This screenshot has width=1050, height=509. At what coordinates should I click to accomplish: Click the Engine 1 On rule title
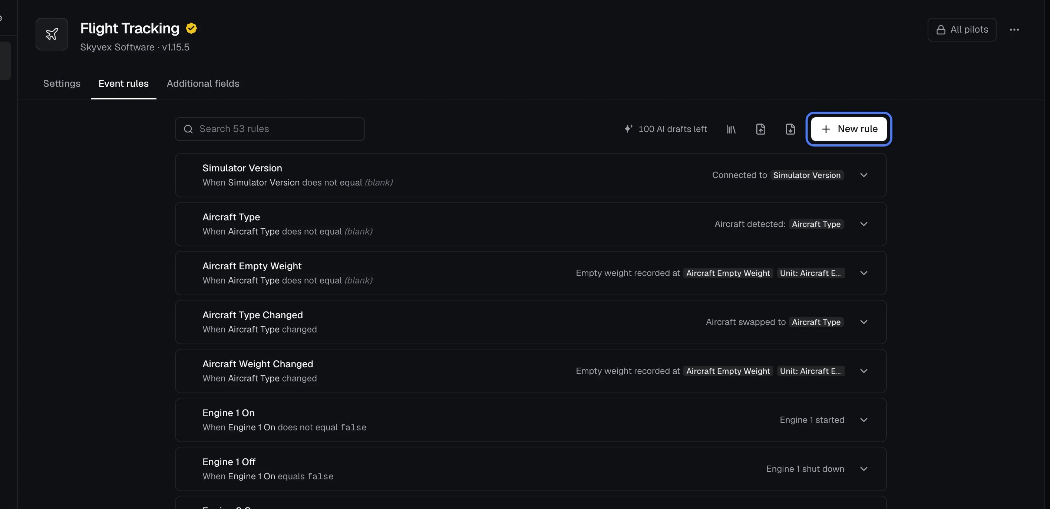229,413
